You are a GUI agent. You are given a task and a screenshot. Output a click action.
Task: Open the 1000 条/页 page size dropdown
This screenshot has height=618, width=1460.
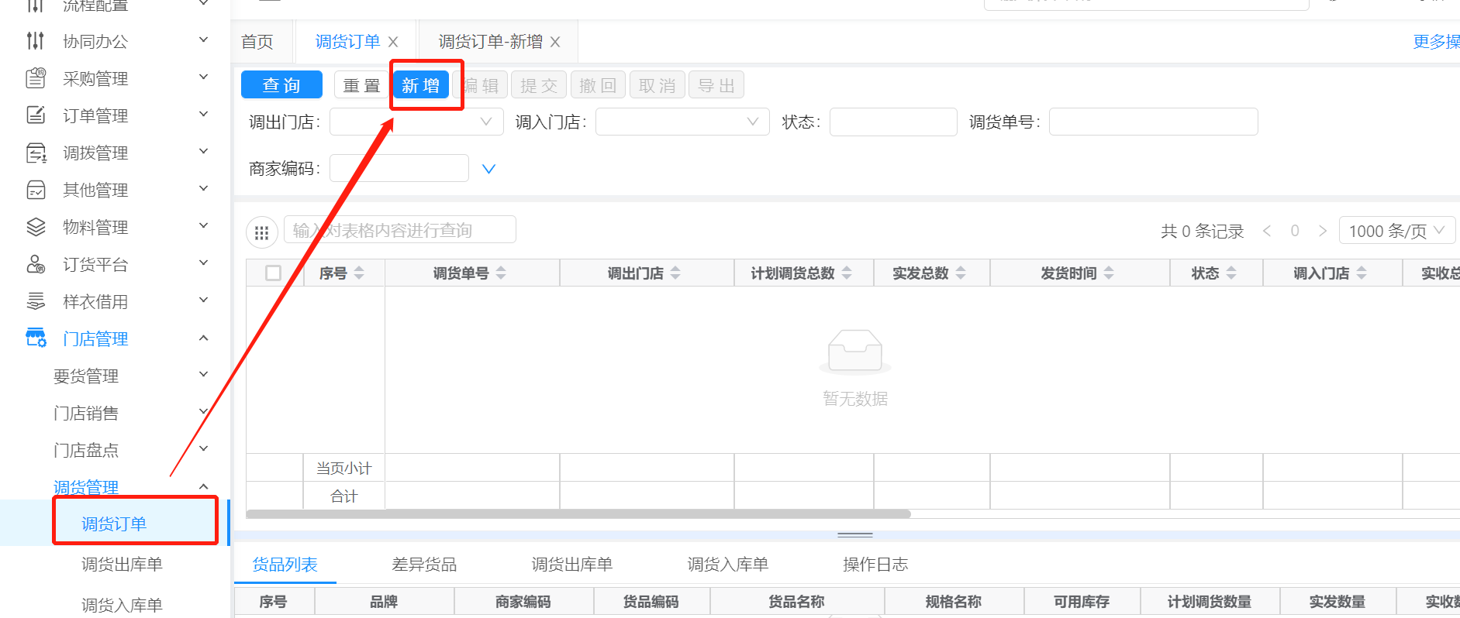coord(1396,231)
